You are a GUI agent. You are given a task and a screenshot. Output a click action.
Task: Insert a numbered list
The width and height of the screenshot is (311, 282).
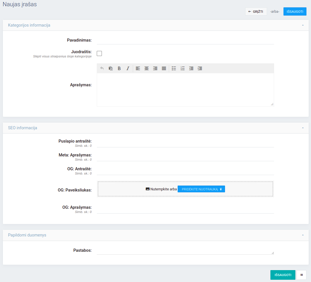point(183,68)
